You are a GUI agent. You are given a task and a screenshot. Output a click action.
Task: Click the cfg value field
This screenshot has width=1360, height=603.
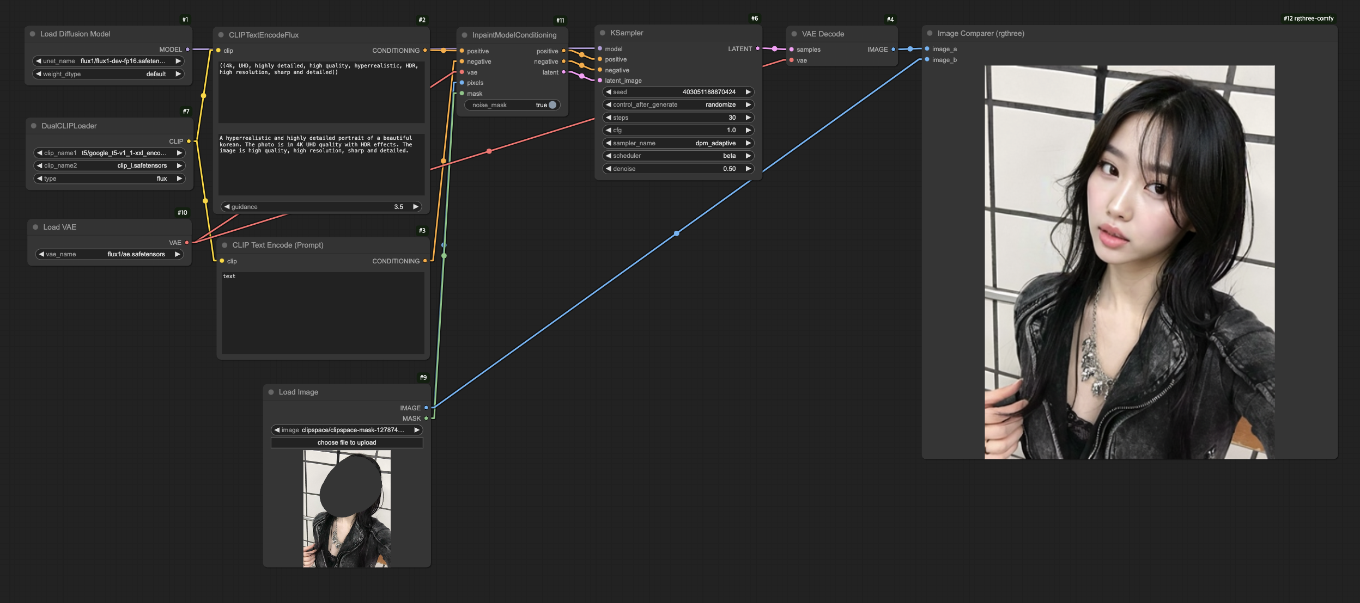[678, 130]
